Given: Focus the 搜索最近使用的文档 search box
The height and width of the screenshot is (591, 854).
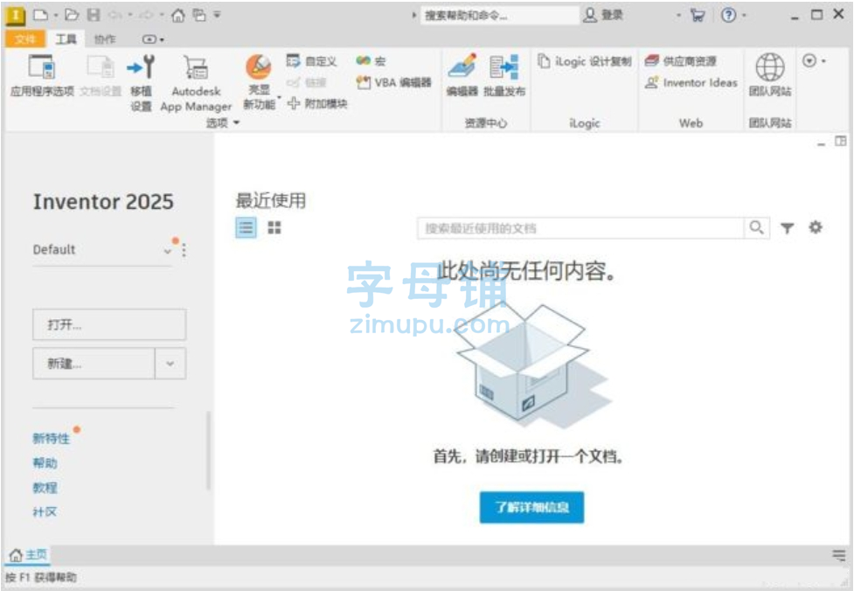Looking at the screenshot, I should pos(580,227).
